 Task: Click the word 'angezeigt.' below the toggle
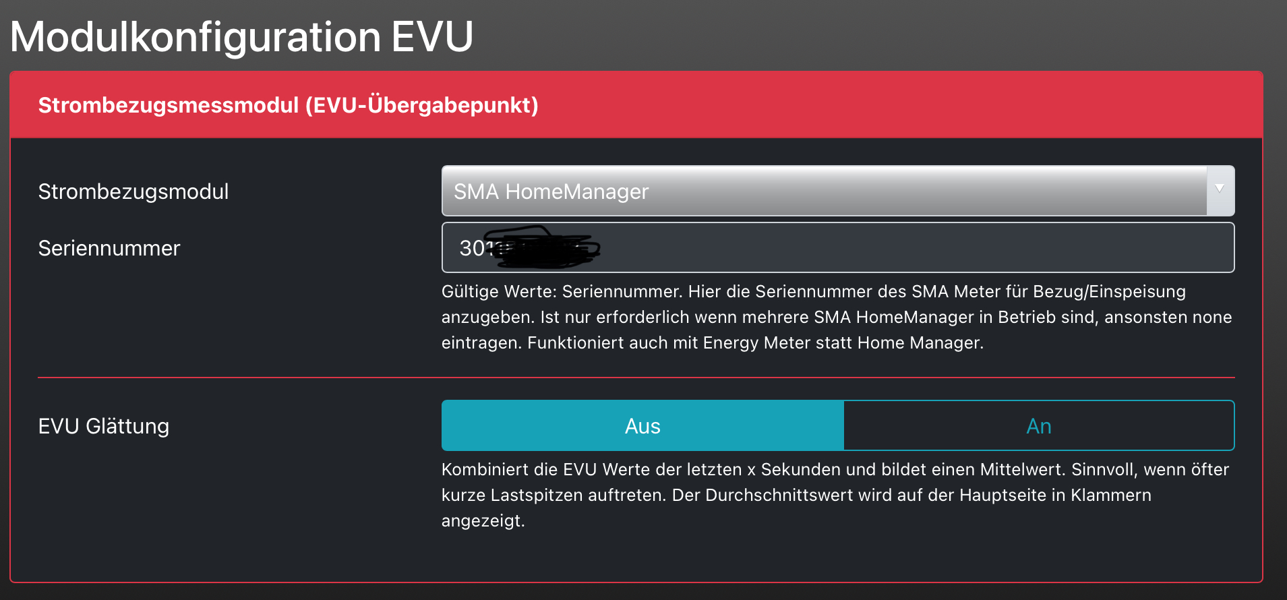(x=483, y=520)
